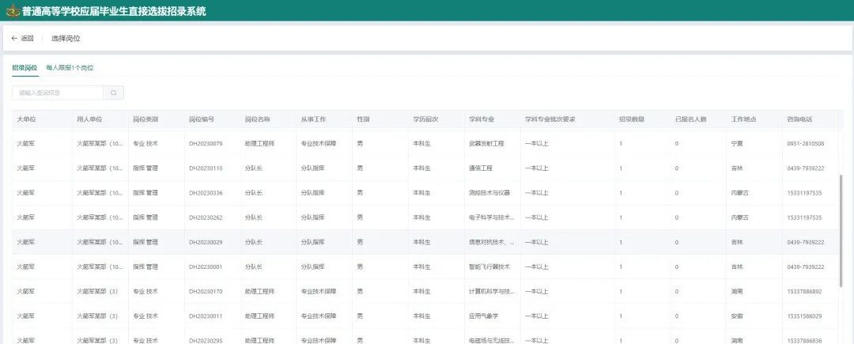Click the 计算机科学与技术 major cell

point(491,291)
